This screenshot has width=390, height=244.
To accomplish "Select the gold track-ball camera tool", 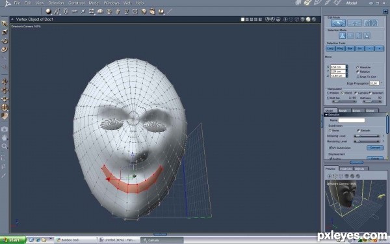I will click(5, 107).
